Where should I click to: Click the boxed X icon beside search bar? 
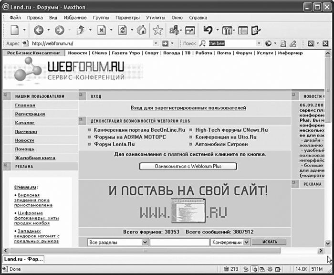[x=311, y=43]
